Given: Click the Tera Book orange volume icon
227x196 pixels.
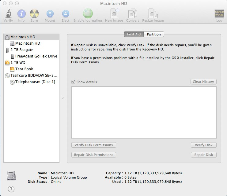Looking at the screenshot, I should pyautogui.click(x=12, y=69).
